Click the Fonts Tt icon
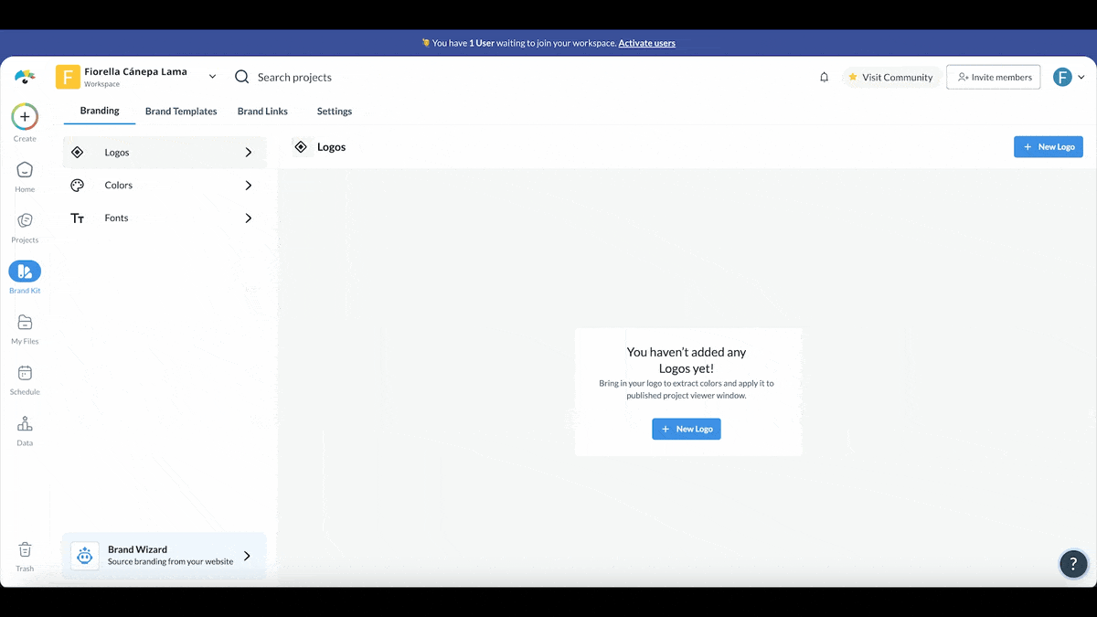1097x617 pixels. click(x=77, y=218)
